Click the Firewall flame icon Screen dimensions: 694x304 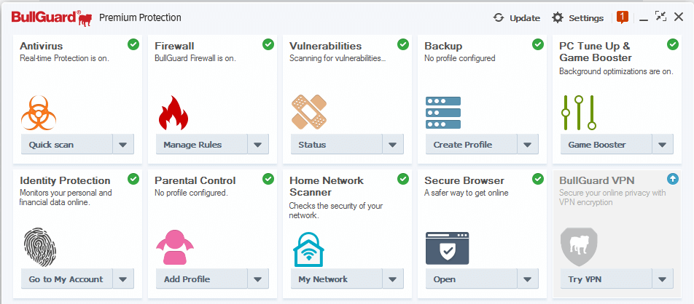[173, 113]
